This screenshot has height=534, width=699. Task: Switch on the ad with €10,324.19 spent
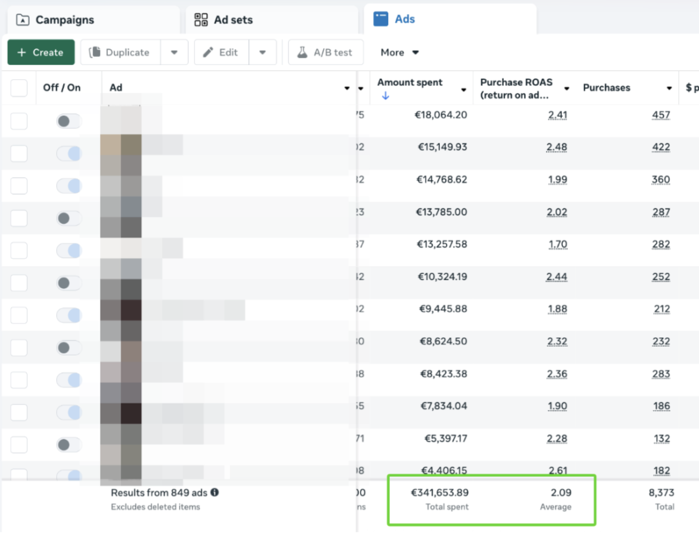pos(68,283)
